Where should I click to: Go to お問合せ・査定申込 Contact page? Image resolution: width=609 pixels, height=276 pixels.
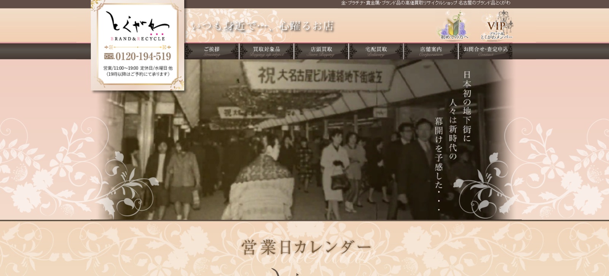pos(485,51)
